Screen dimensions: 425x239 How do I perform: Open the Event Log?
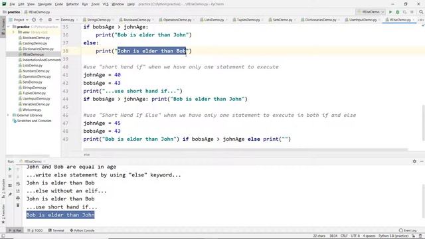(x=408, y=230)
